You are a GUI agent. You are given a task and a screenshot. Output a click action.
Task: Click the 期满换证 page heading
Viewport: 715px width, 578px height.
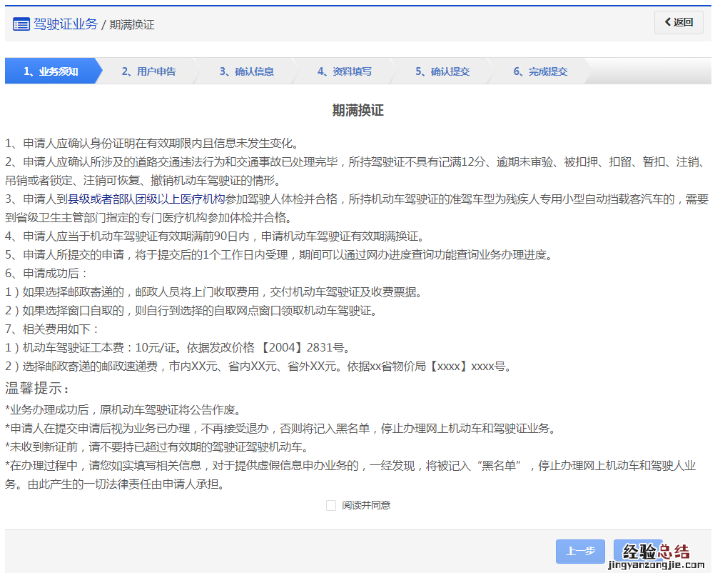pyautogui.click(x=357, y=110)
